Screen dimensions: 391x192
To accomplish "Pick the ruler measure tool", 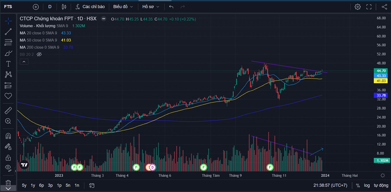I will (8, 111).
